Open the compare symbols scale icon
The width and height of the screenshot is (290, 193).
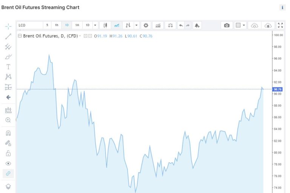pyautogui.click(x=170, y=25)
